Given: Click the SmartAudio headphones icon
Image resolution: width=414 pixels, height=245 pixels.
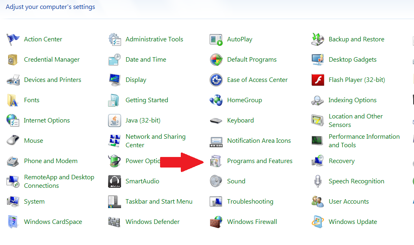Looking at the screenshot, I should (115, 181).
